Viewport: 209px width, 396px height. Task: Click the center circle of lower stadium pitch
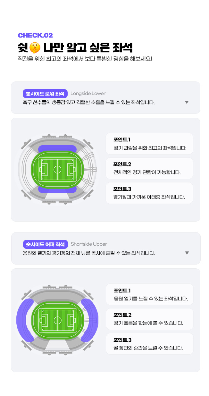click(58, 320)
